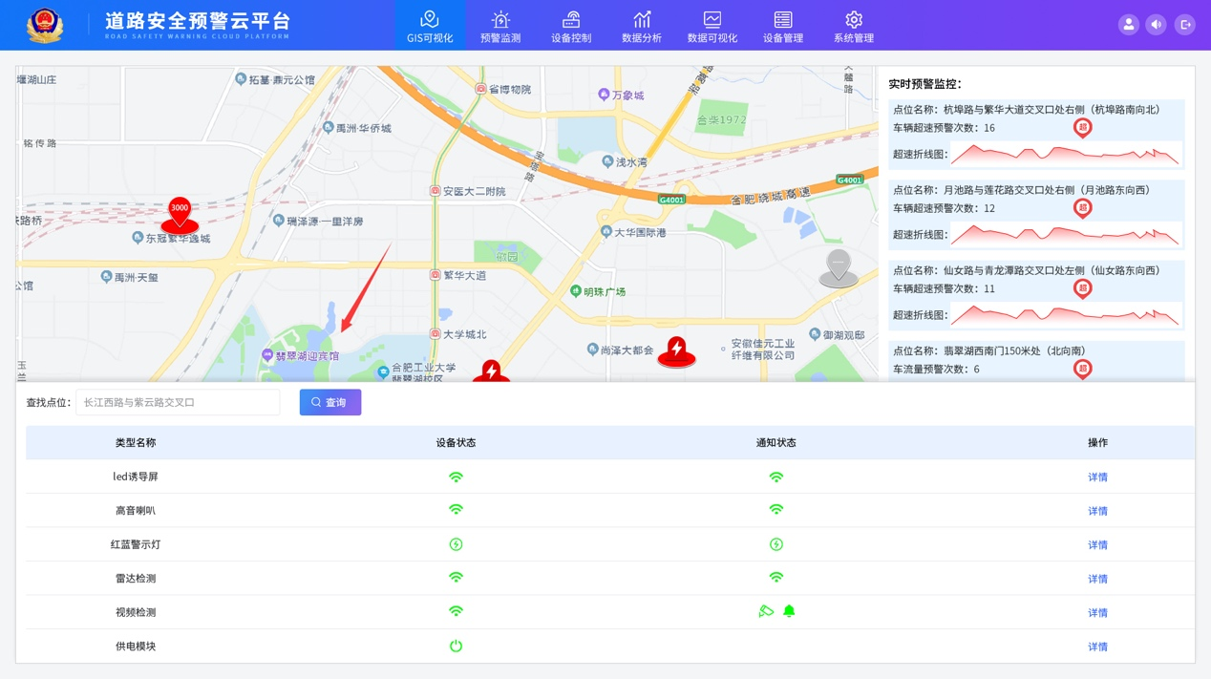This screenshot has width=1211, height=679.
Task: View 详情 for 雷达检测 row
Action: tap(1097, 579)
